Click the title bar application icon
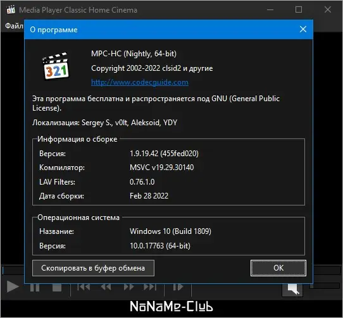Screen dimensions: 343x318 click(x=11, y=9)
